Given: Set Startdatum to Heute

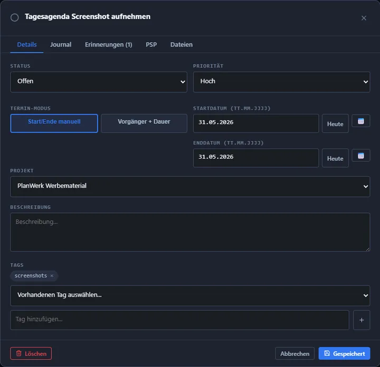Looking at the screenshot, I should tap(335, 123).
